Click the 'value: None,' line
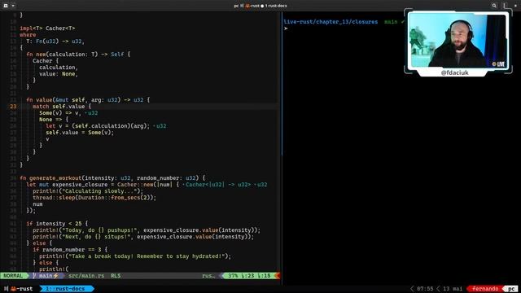The width and height of the screenshot is (521, 293). coord(59,74)
